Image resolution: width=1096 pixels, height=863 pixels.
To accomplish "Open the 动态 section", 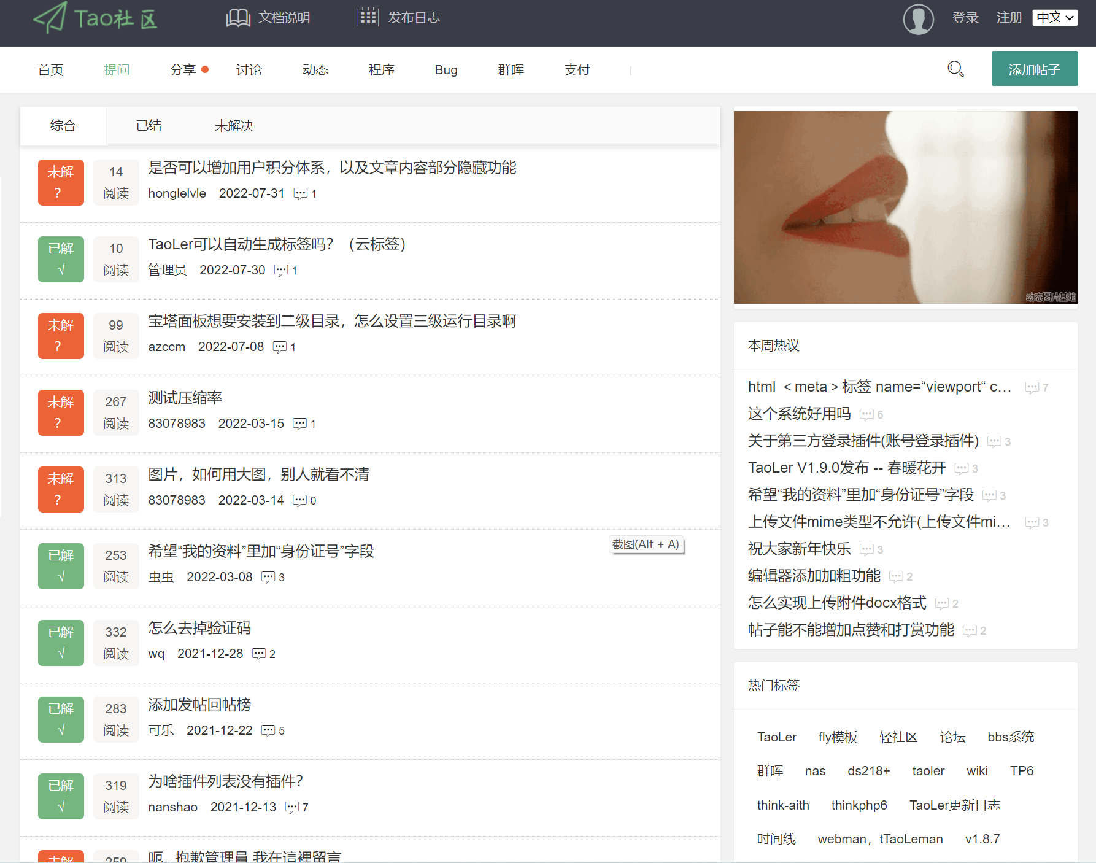I will (315, 70).
